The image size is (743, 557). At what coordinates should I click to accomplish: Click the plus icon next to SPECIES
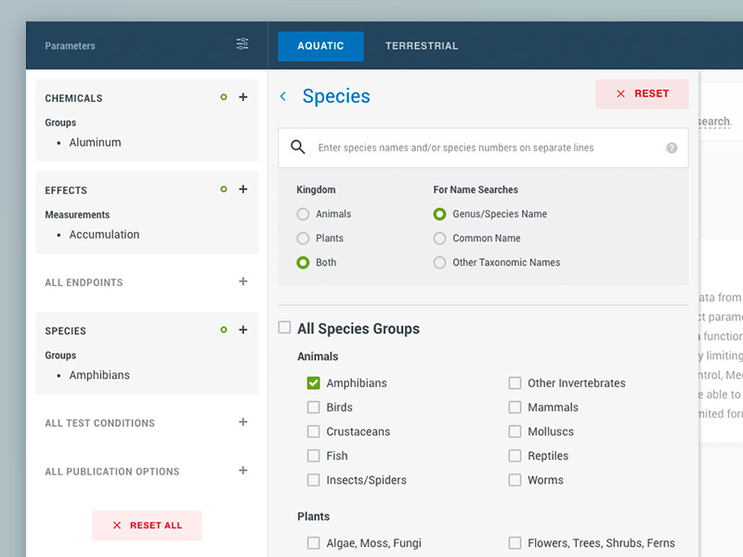(243, 330)
